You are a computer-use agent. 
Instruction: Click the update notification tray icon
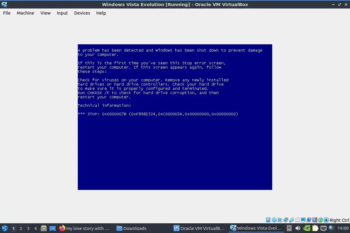tap(331, 228)
